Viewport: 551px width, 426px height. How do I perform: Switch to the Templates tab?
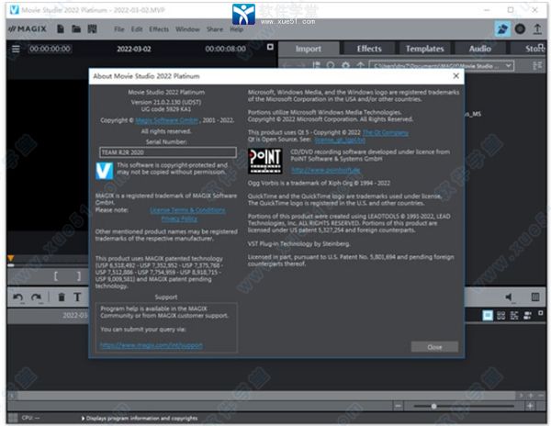click(x=424, y=49)
